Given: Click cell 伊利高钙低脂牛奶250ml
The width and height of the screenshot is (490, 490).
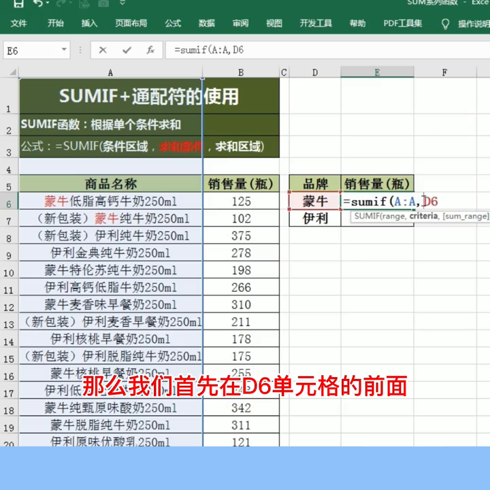Looking at the screenshot, I should 111,287.
